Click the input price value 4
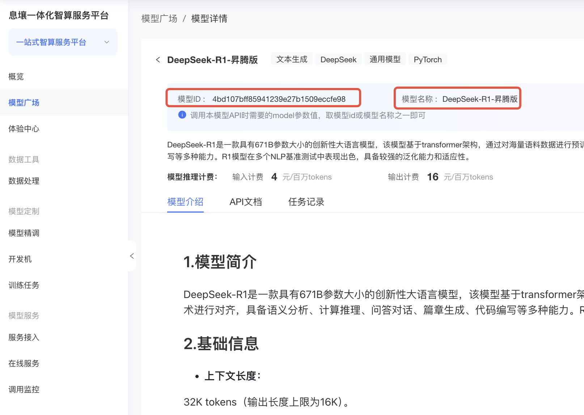 (274, 177)
